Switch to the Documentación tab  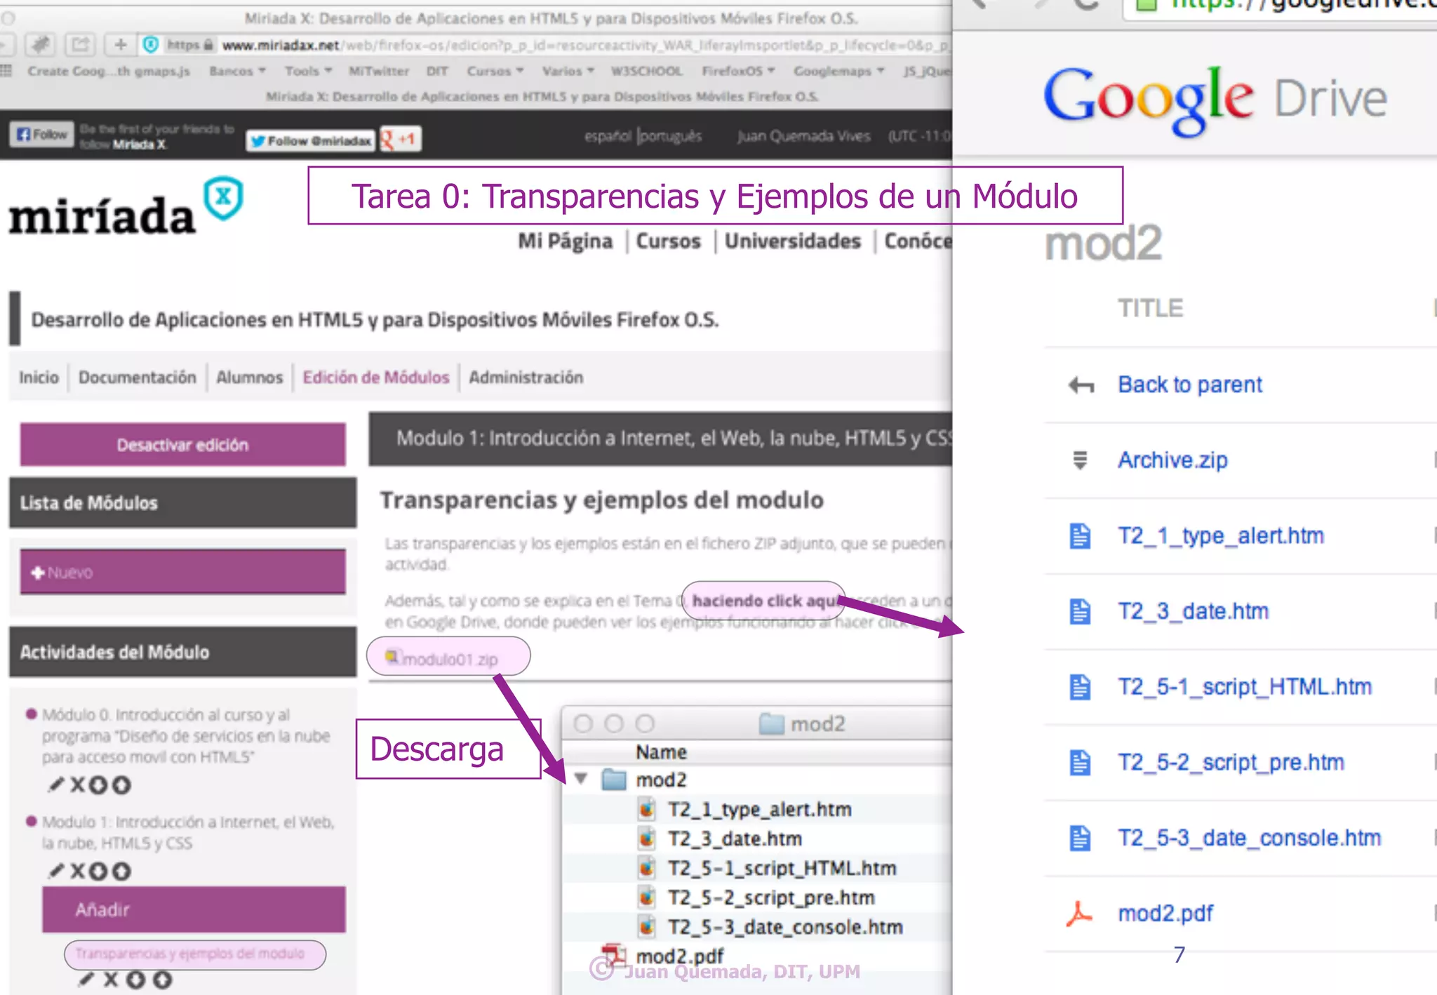pos(138,378)
